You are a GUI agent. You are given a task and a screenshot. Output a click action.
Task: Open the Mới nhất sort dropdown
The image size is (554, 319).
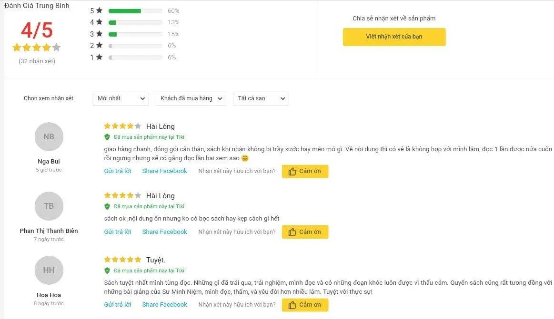(x=121, y=98)
